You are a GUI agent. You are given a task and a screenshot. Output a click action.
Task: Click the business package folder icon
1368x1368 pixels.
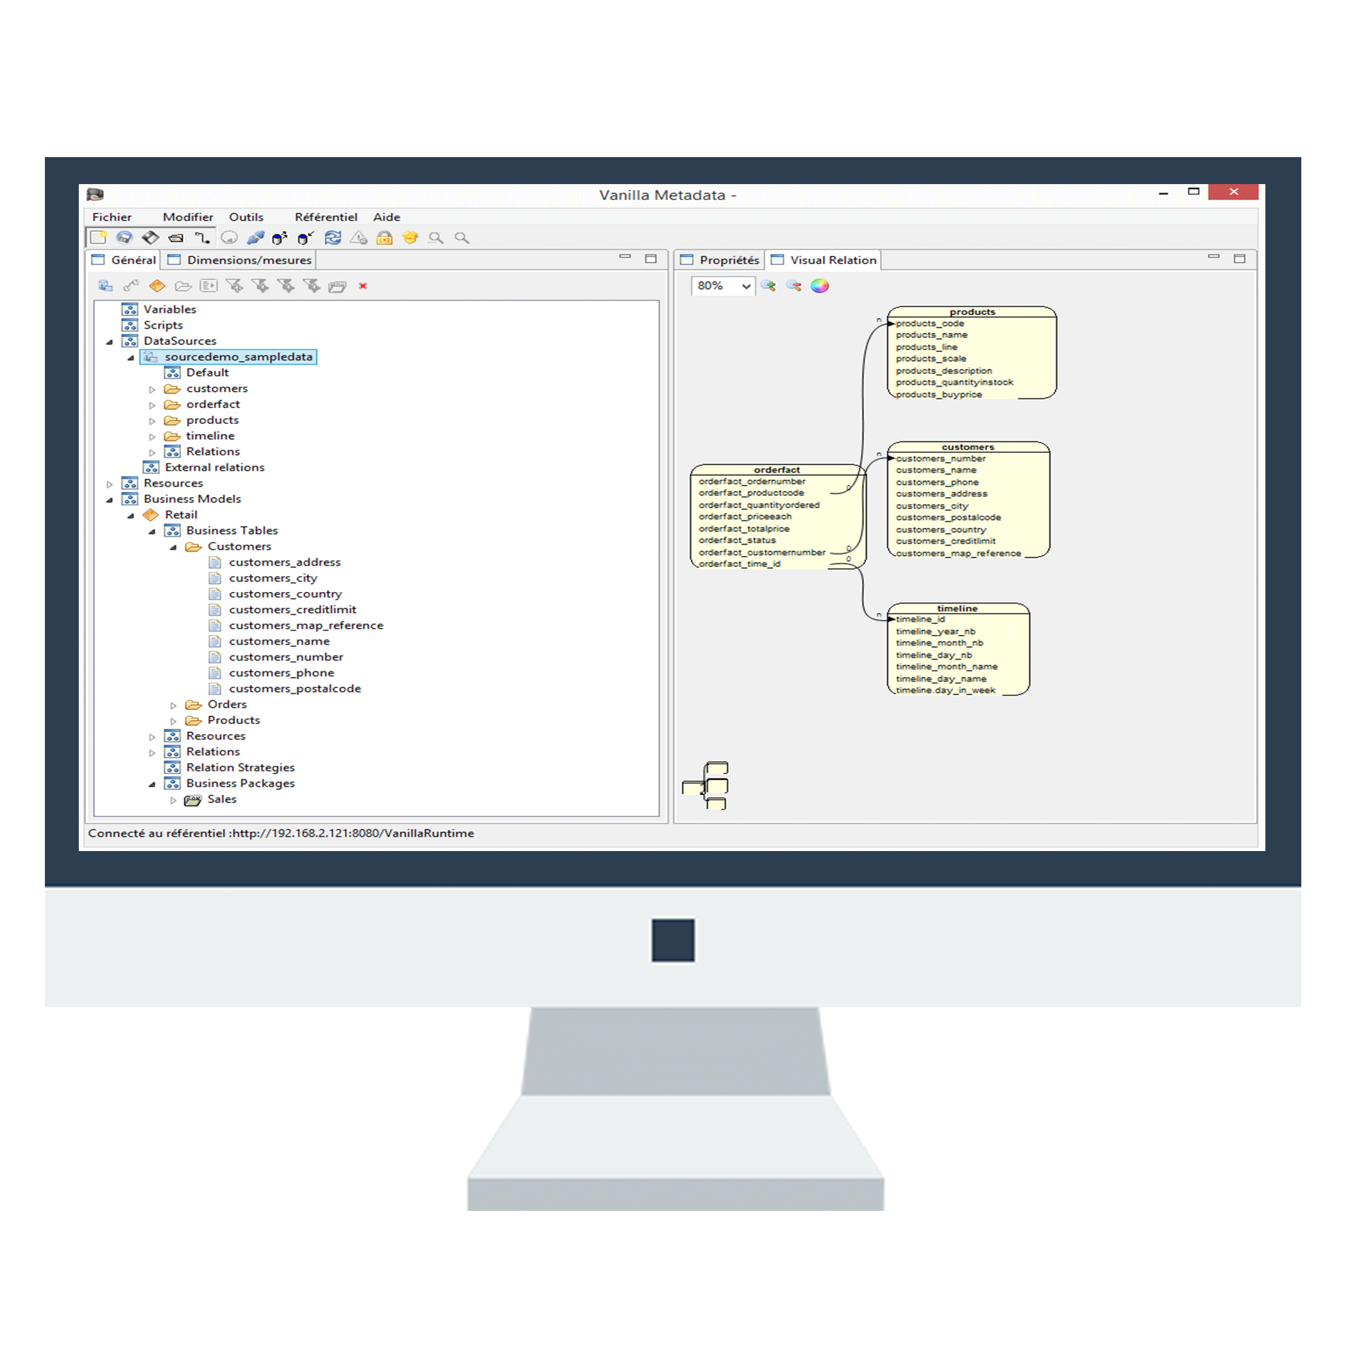(x=338, y=286)
